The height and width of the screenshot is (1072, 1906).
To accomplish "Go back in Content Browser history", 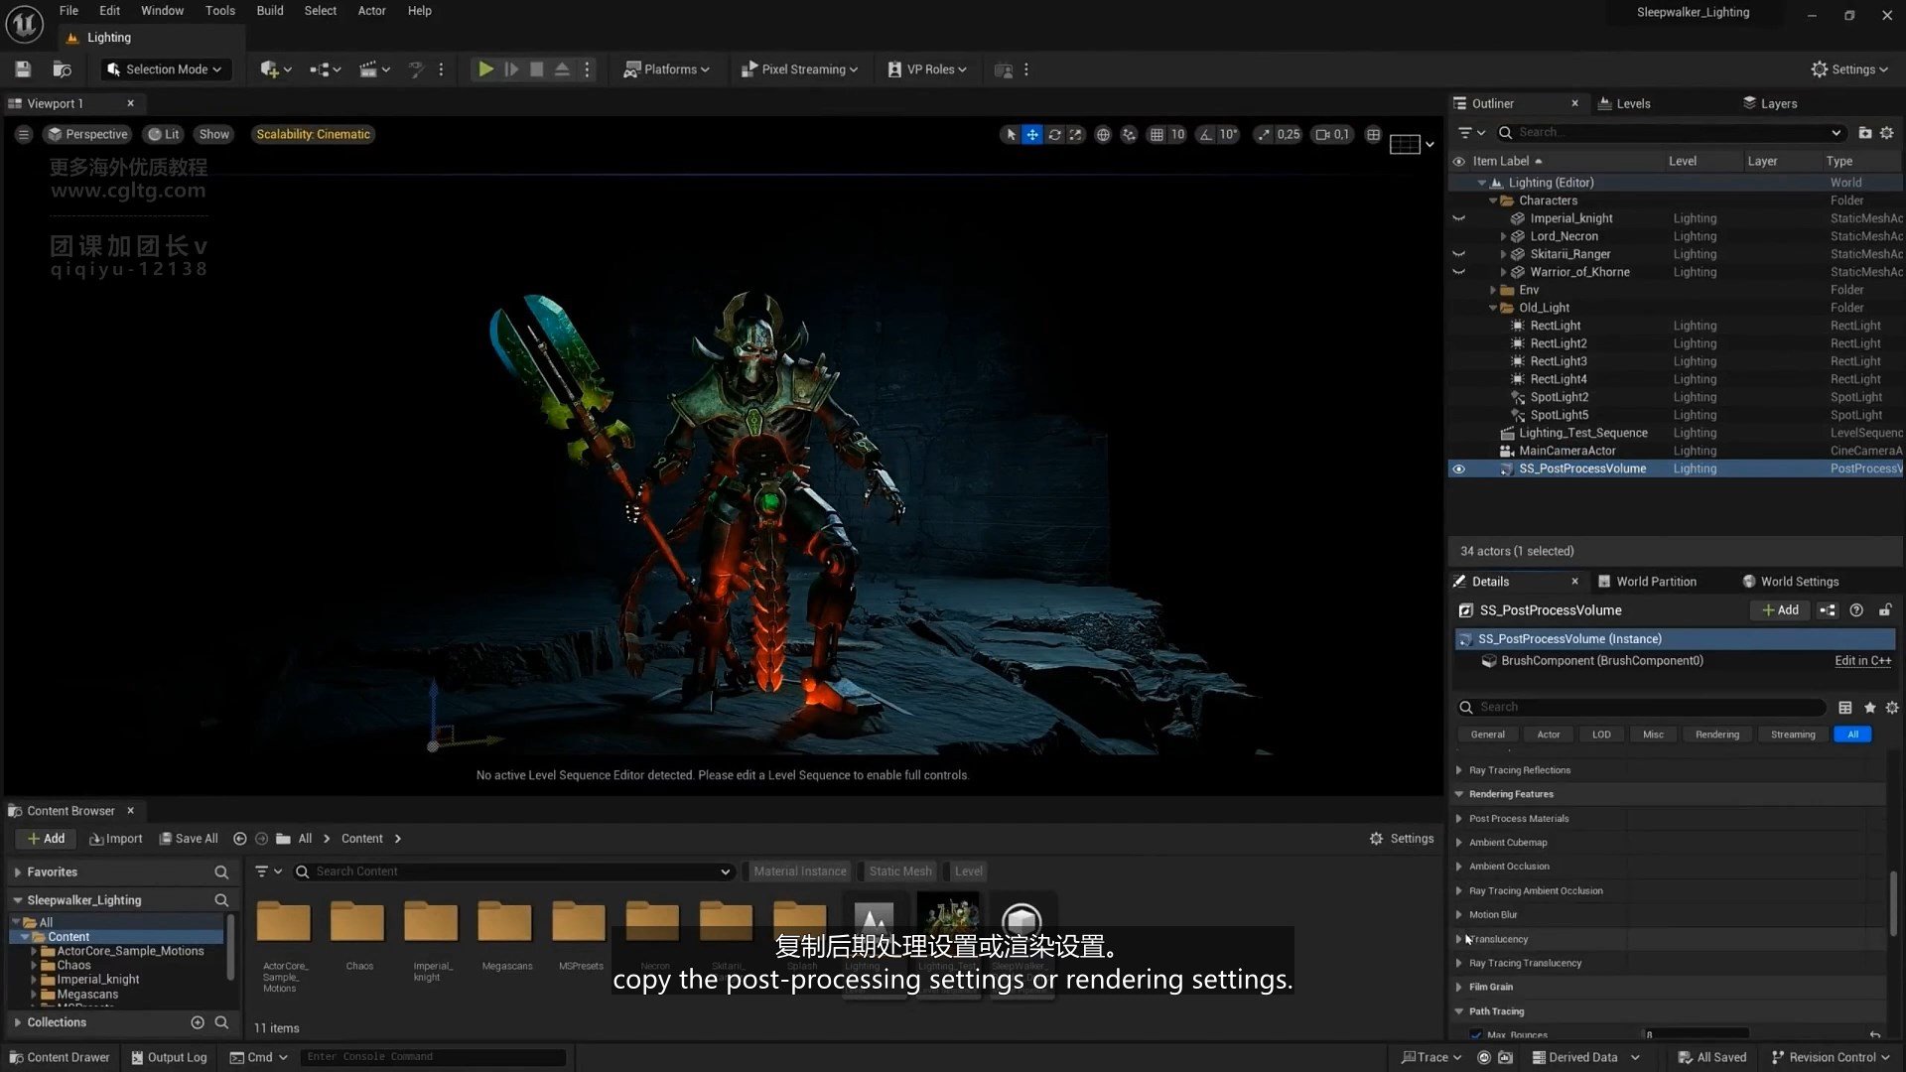I will 239,839.
